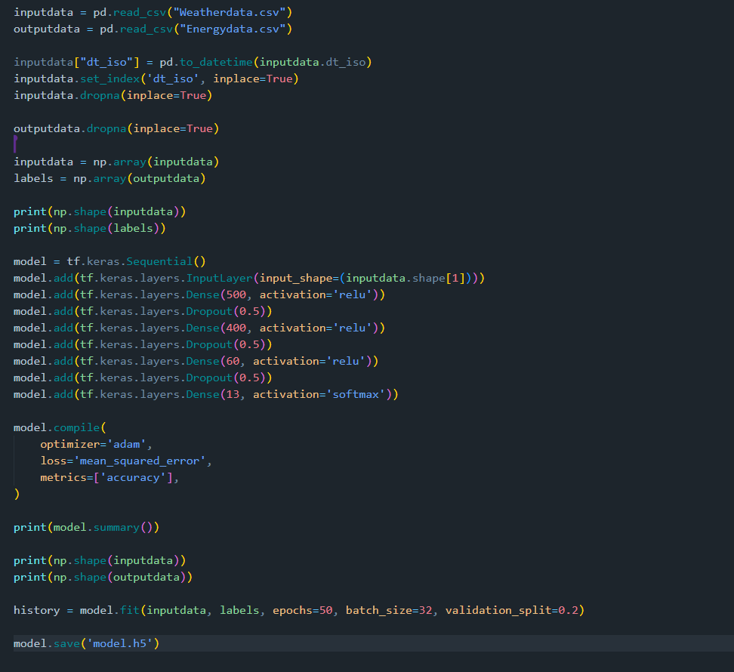The width and height of the screenshot is (734, 672).
Task: Click the 'accuracy' metrics string
Action: 133,478
